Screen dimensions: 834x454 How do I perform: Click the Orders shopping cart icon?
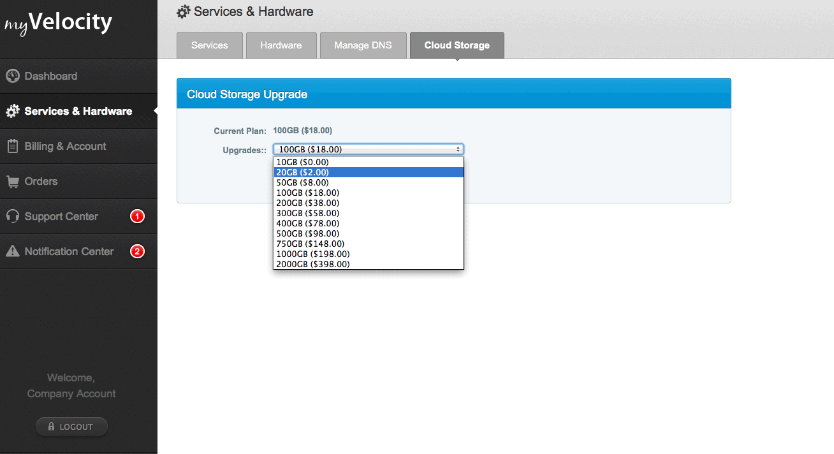pos(13,182)
